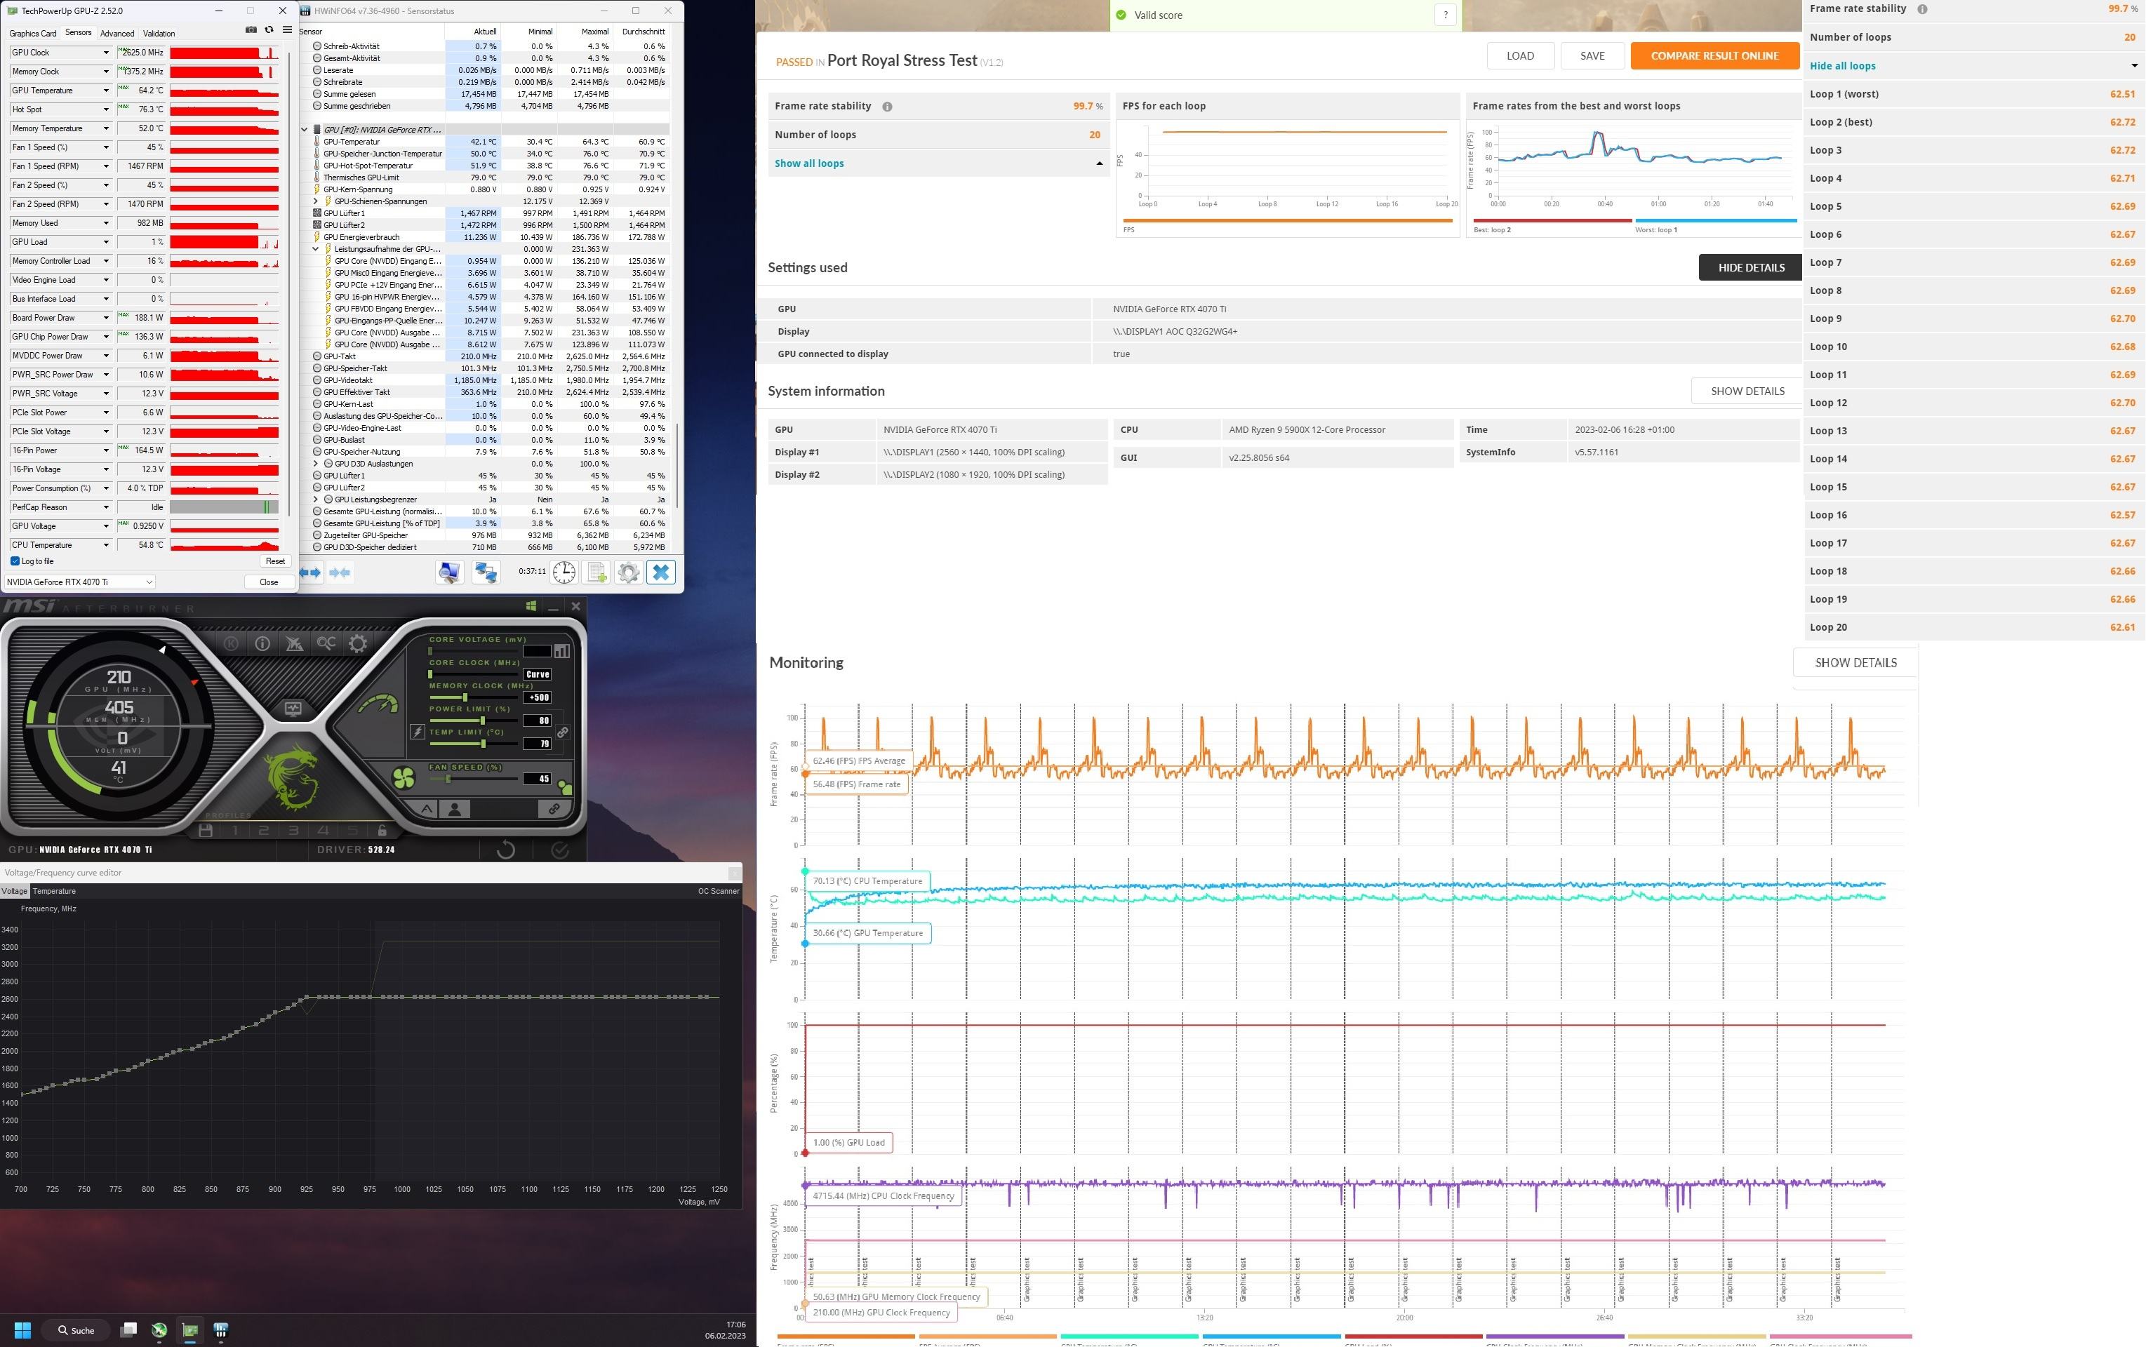Adjust Afterburner memory clock slider
Screen dimensions: 2146x1347
[465, 697]
